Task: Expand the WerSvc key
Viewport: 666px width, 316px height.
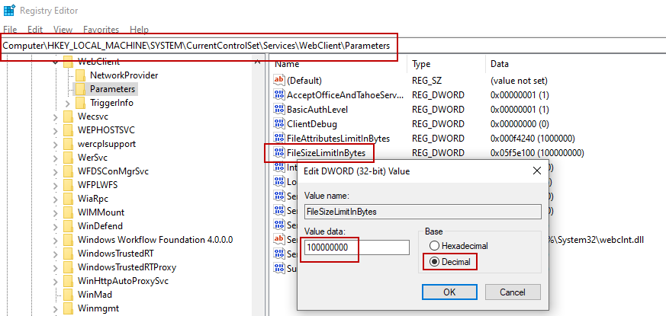Action: 56,158
